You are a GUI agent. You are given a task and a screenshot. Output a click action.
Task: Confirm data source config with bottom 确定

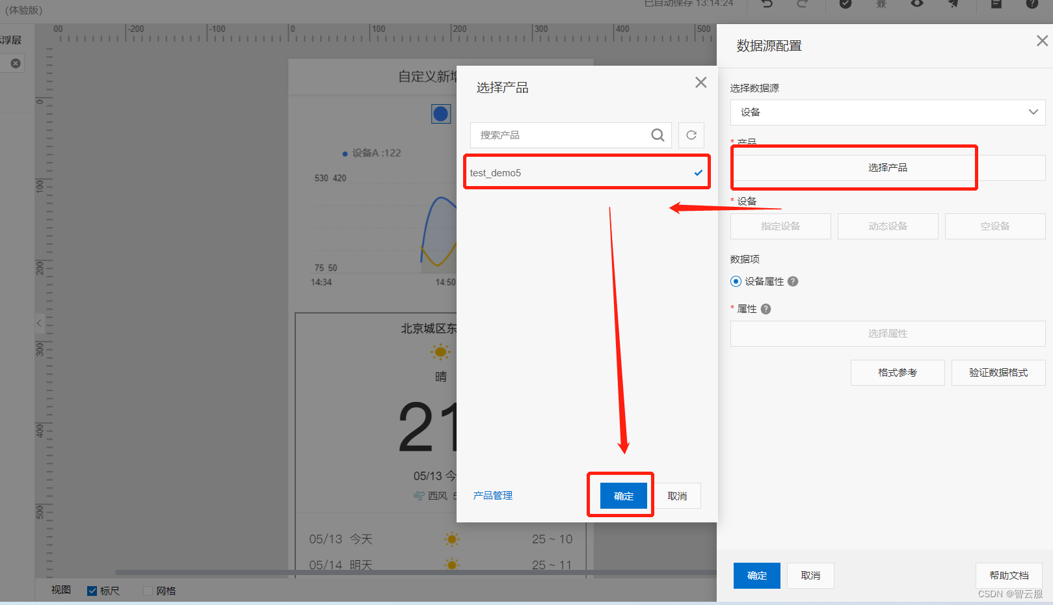[x=756, y=576]
